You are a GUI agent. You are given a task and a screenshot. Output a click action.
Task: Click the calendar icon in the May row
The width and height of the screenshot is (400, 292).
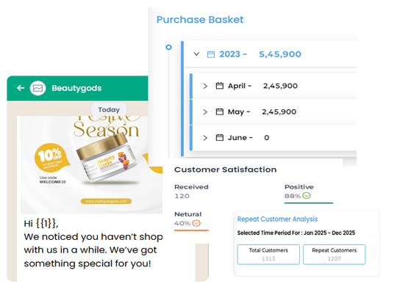(219, 112)
